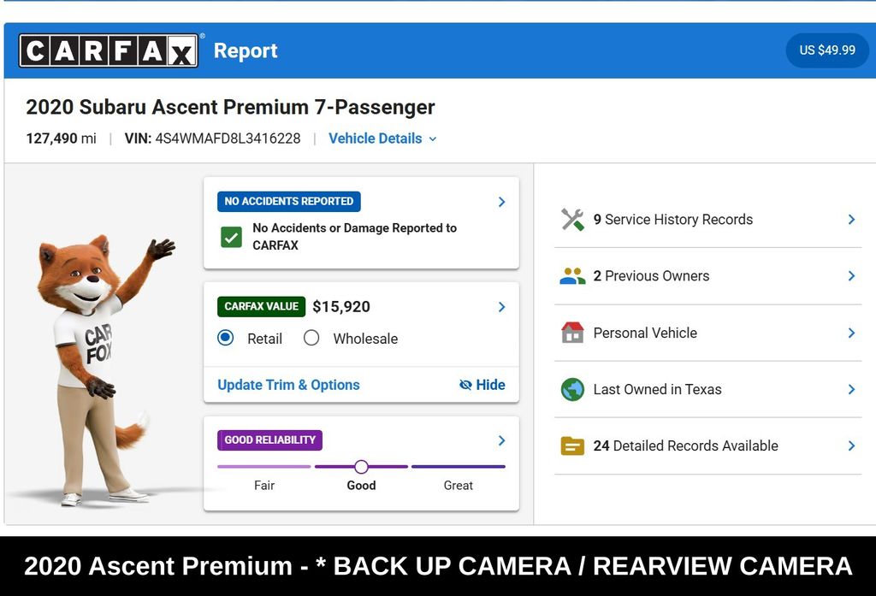Click the folder Detailed Records icon

click(x=572, y=446)
